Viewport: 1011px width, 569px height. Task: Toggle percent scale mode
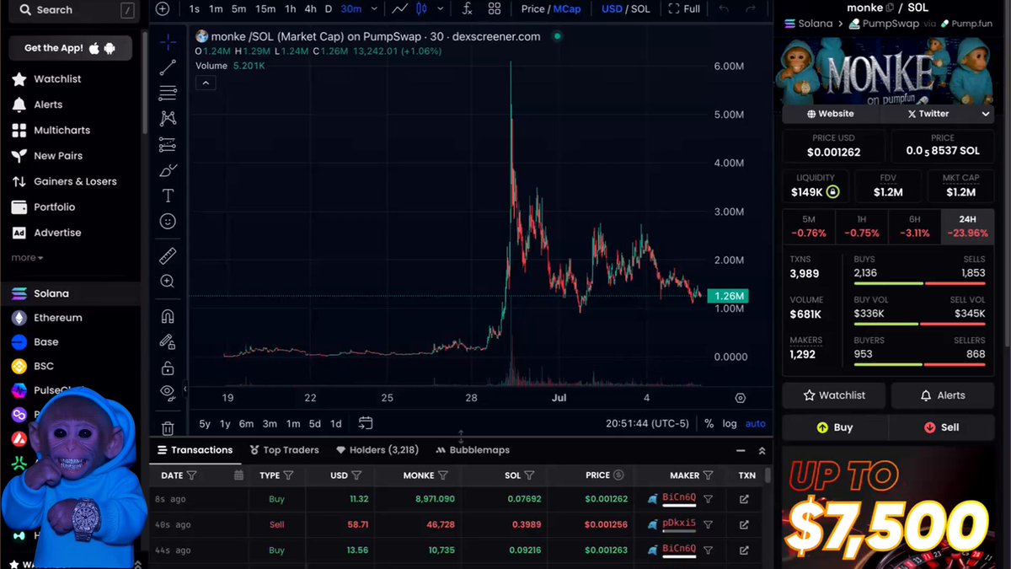click(x=709, y=423)
